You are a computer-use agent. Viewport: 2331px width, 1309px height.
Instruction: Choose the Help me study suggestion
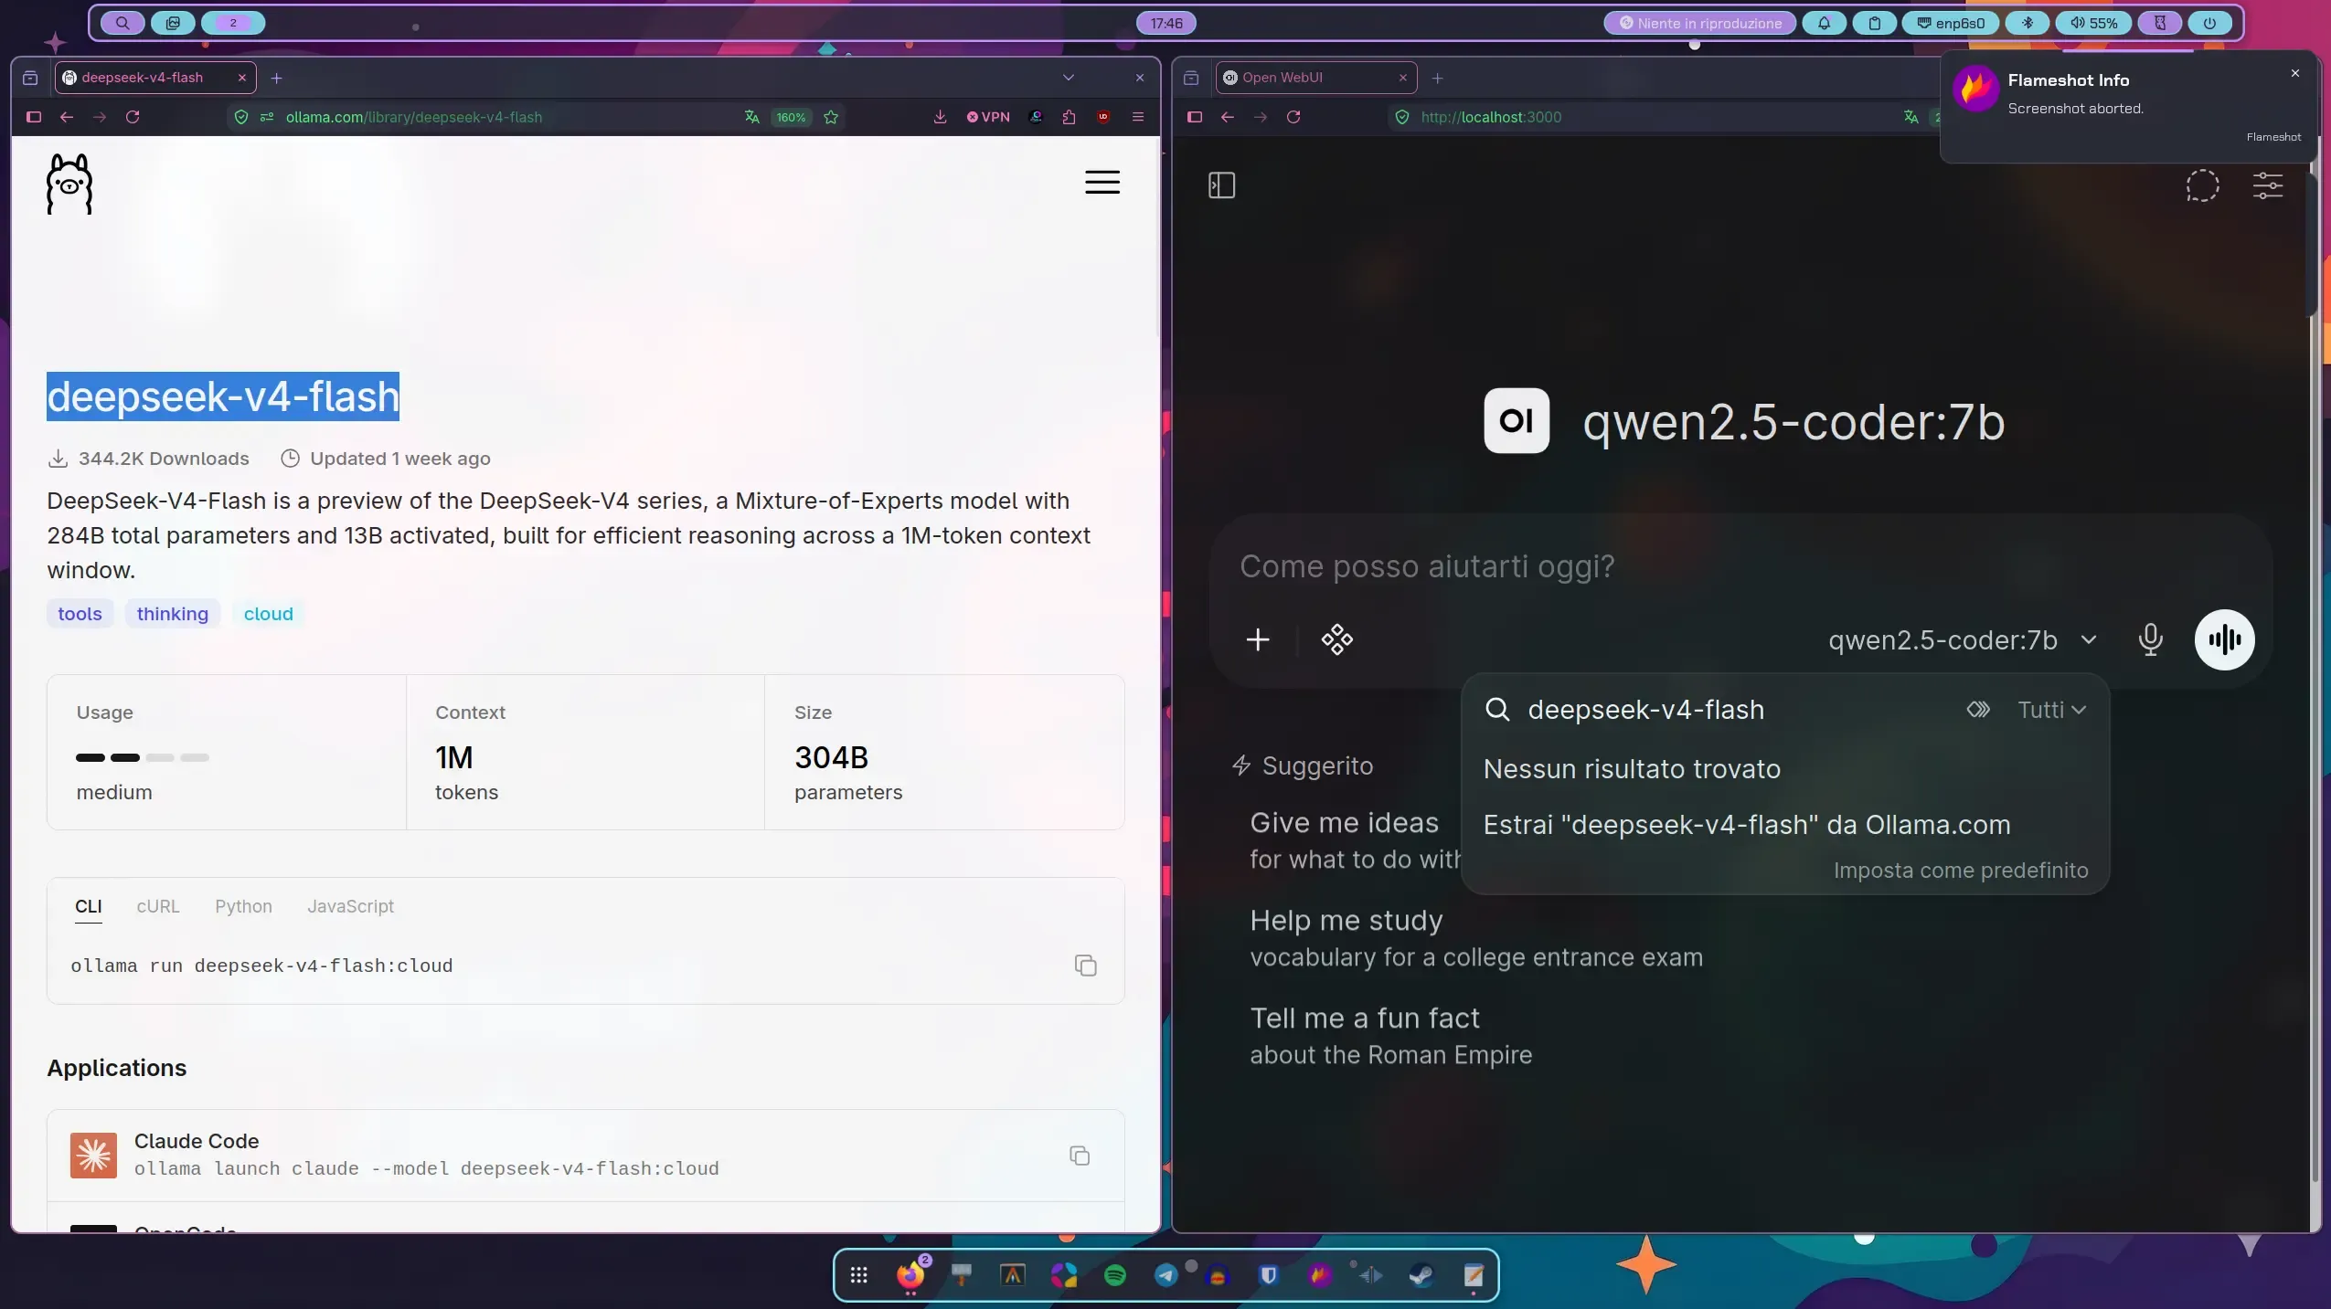[x=1476, y=938]
